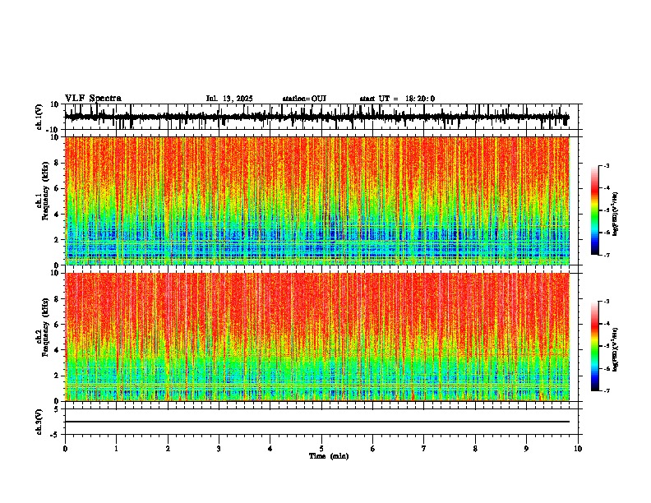Click the "-7" label on ch.1 colorbar
Viewport: 651px width, 503px height.
click(607, 255)
